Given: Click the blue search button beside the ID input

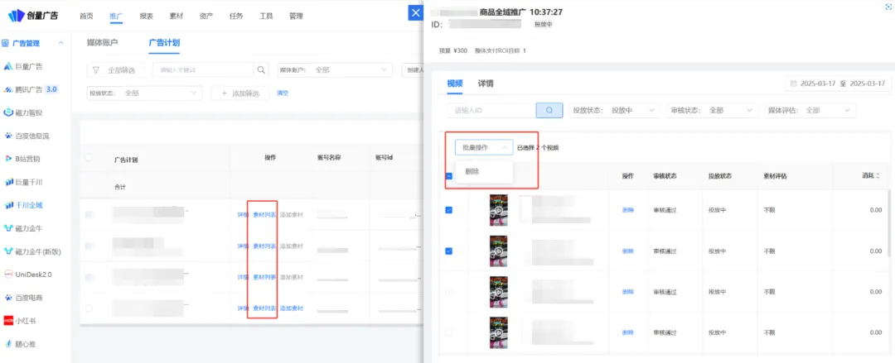Looking at the screenshot, I should click(x=549, y=110).
